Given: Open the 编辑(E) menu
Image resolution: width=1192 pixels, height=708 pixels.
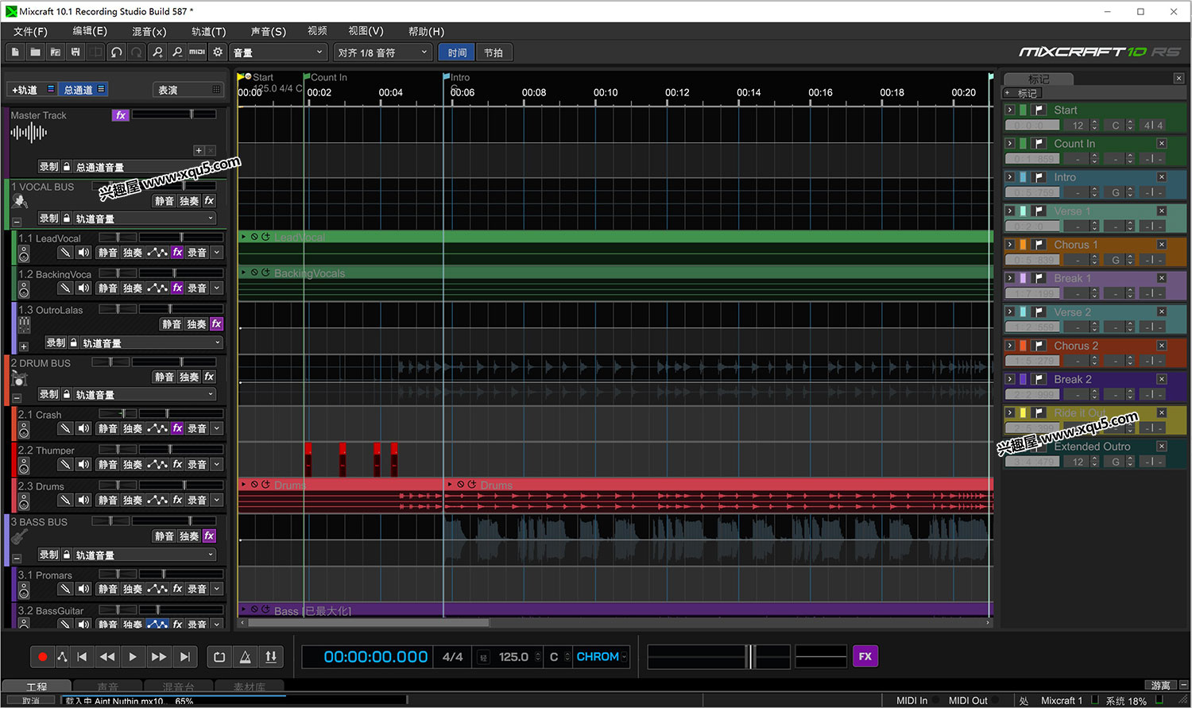Looking at the screenshot, I should coord(90,31).
